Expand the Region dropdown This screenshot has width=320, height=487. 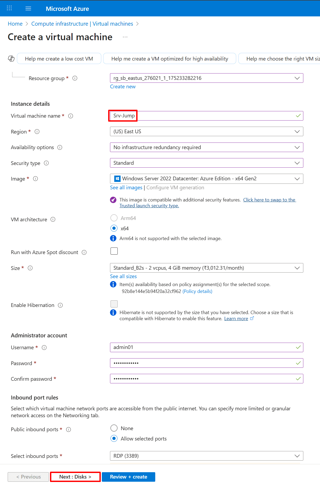(206, 132)
